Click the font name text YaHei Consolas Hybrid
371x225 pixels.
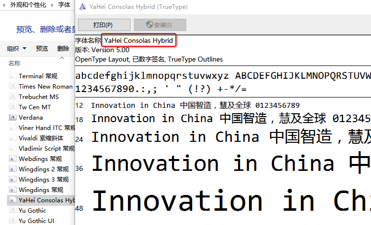coord(138,40)
